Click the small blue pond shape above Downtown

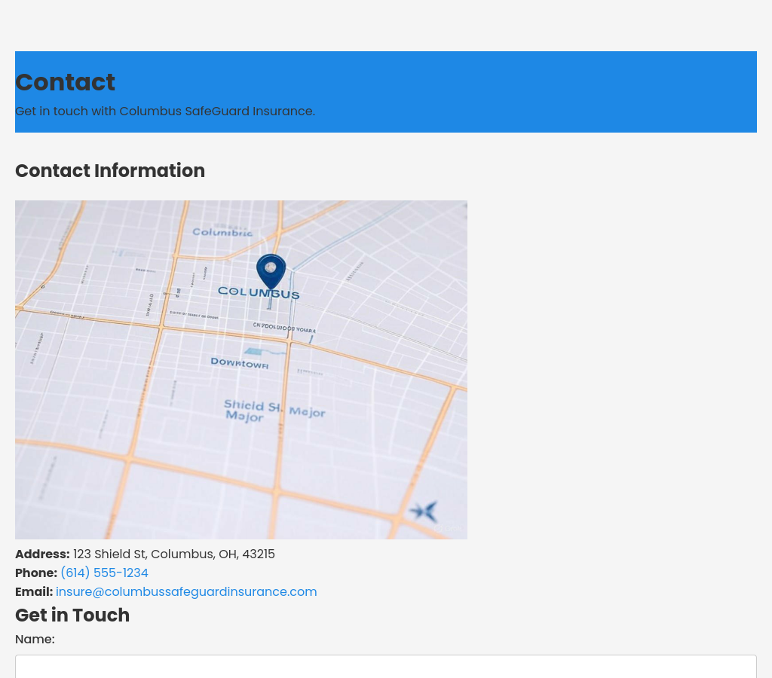[x=255, y=351]
